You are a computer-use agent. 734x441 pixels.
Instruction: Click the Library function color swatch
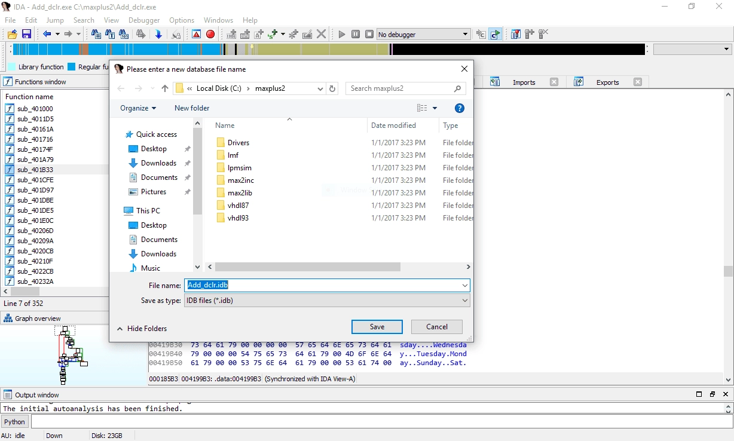pos(11,67)
